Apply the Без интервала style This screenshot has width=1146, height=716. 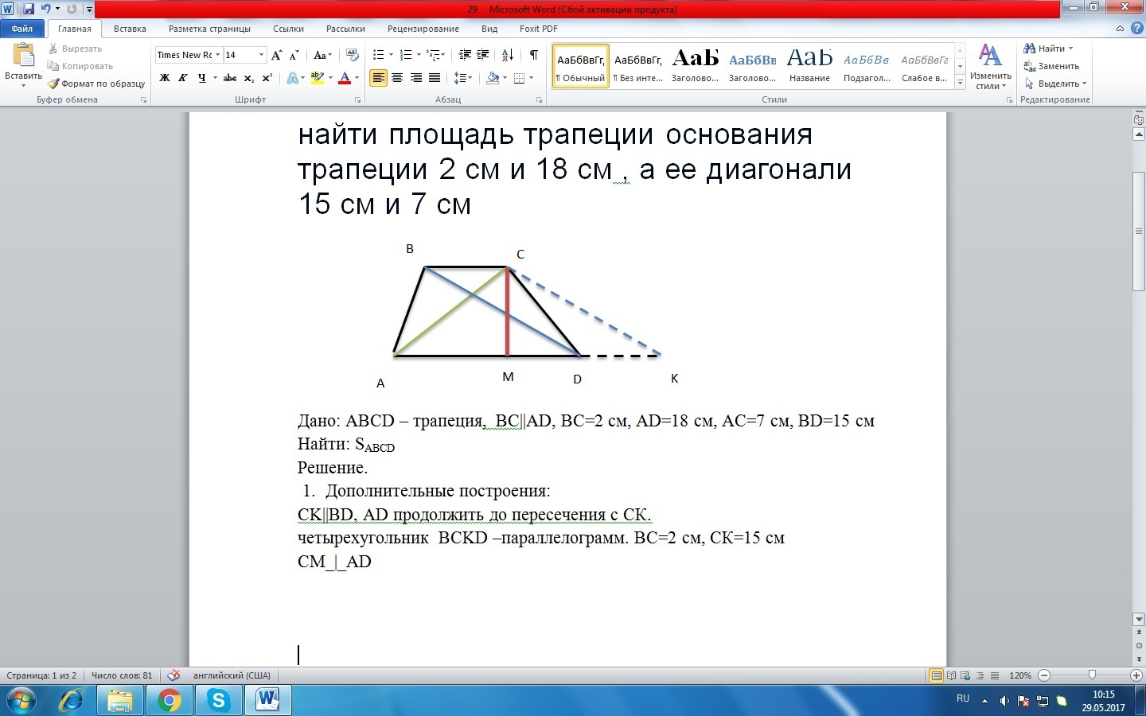(x=638, y=66)
